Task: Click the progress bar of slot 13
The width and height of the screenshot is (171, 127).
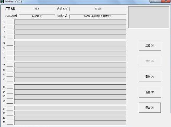Action: [x=70, y=87]
